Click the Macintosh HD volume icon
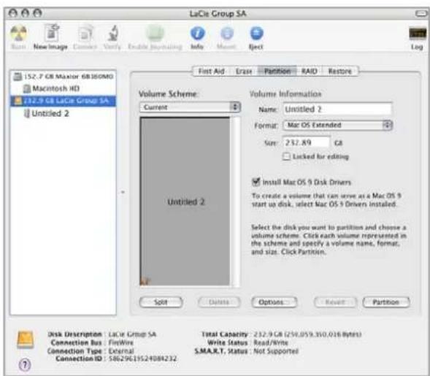This screenshot has height=376, width=430. coord(27,88)
